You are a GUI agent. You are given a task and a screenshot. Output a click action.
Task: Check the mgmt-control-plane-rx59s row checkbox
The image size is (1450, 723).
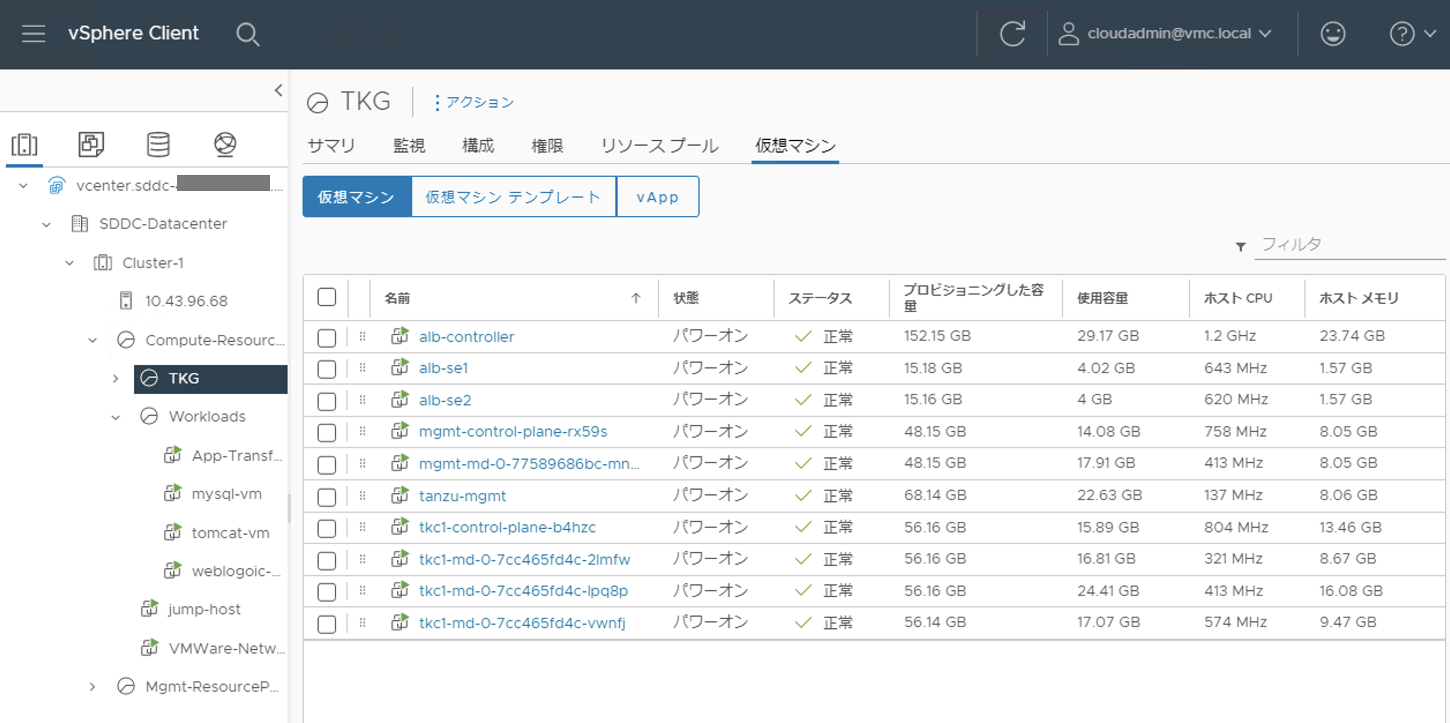pos(327,433)
